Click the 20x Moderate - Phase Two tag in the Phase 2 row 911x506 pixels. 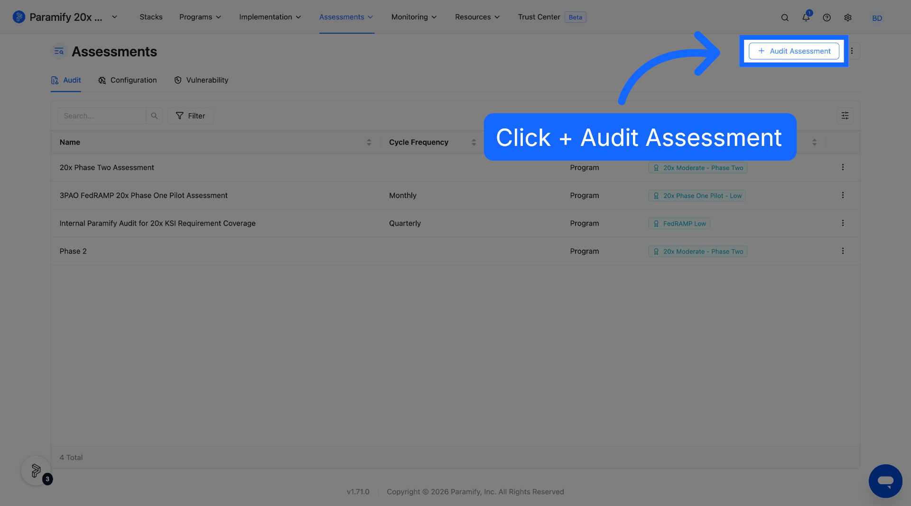[x=698, y=252]
